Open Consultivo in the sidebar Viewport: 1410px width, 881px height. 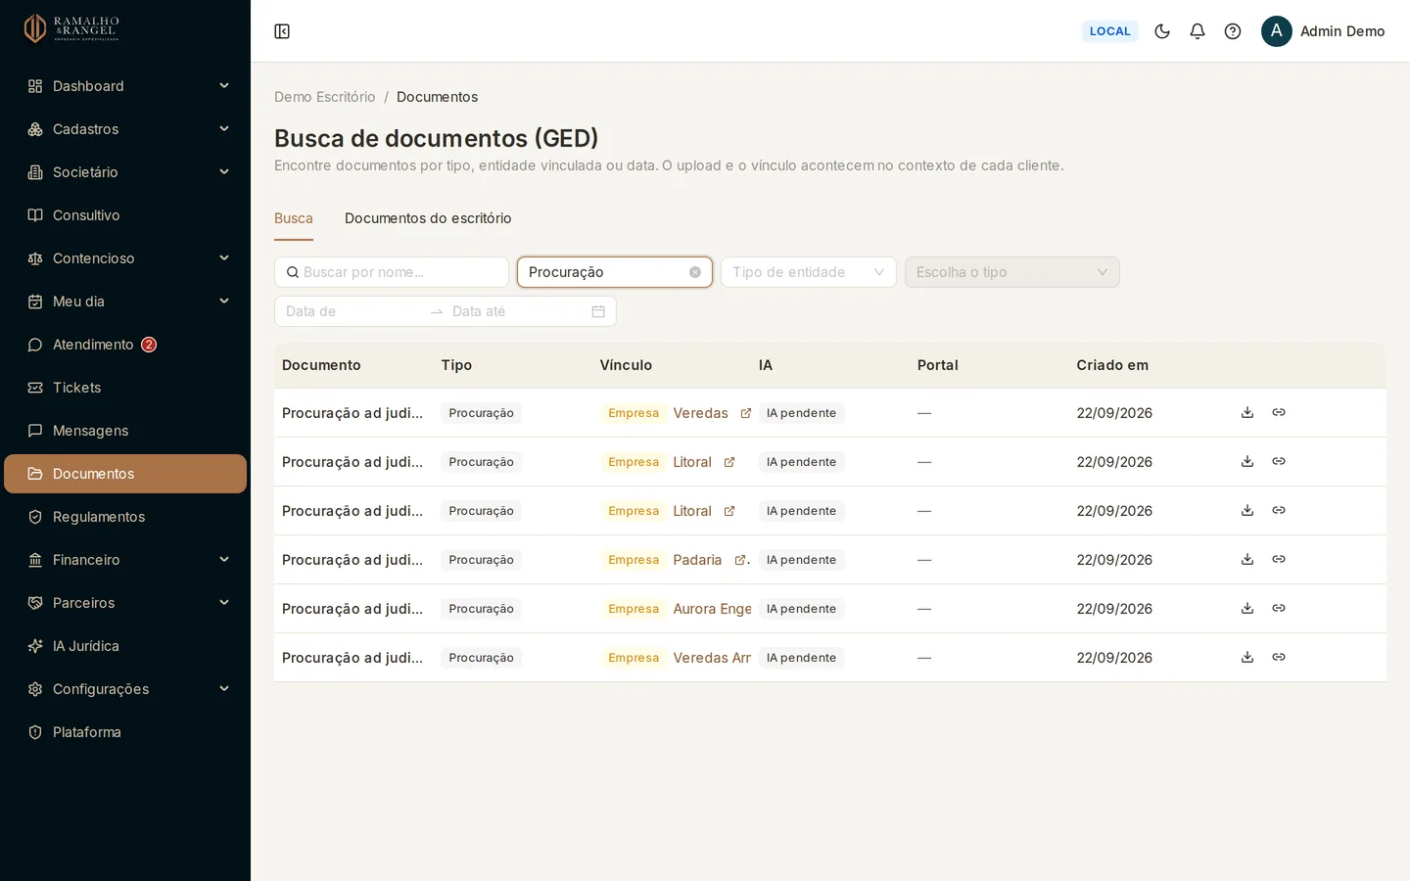pyautogui.click(x=125, y=215)
